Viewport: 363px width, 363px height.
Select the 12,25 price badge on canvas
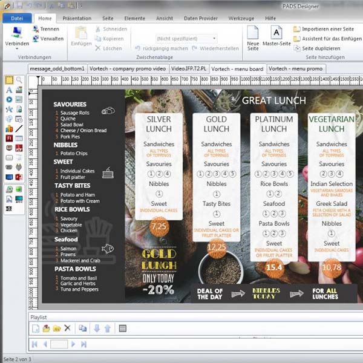pos(217,247)
